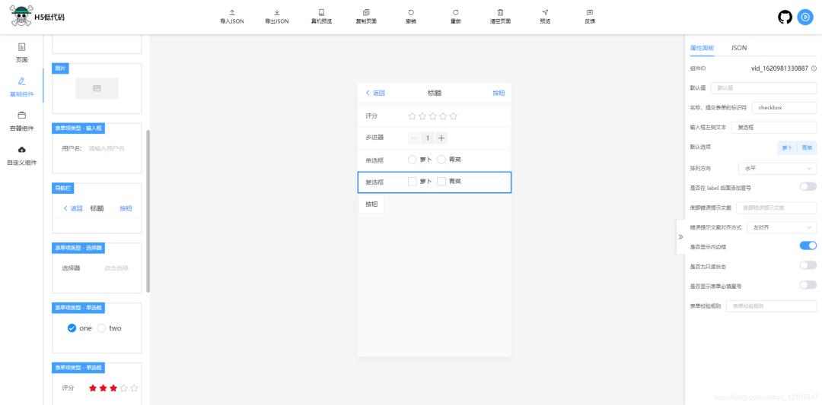
Task: Click the 默认值 input field
Action: [x=763, y=88]
